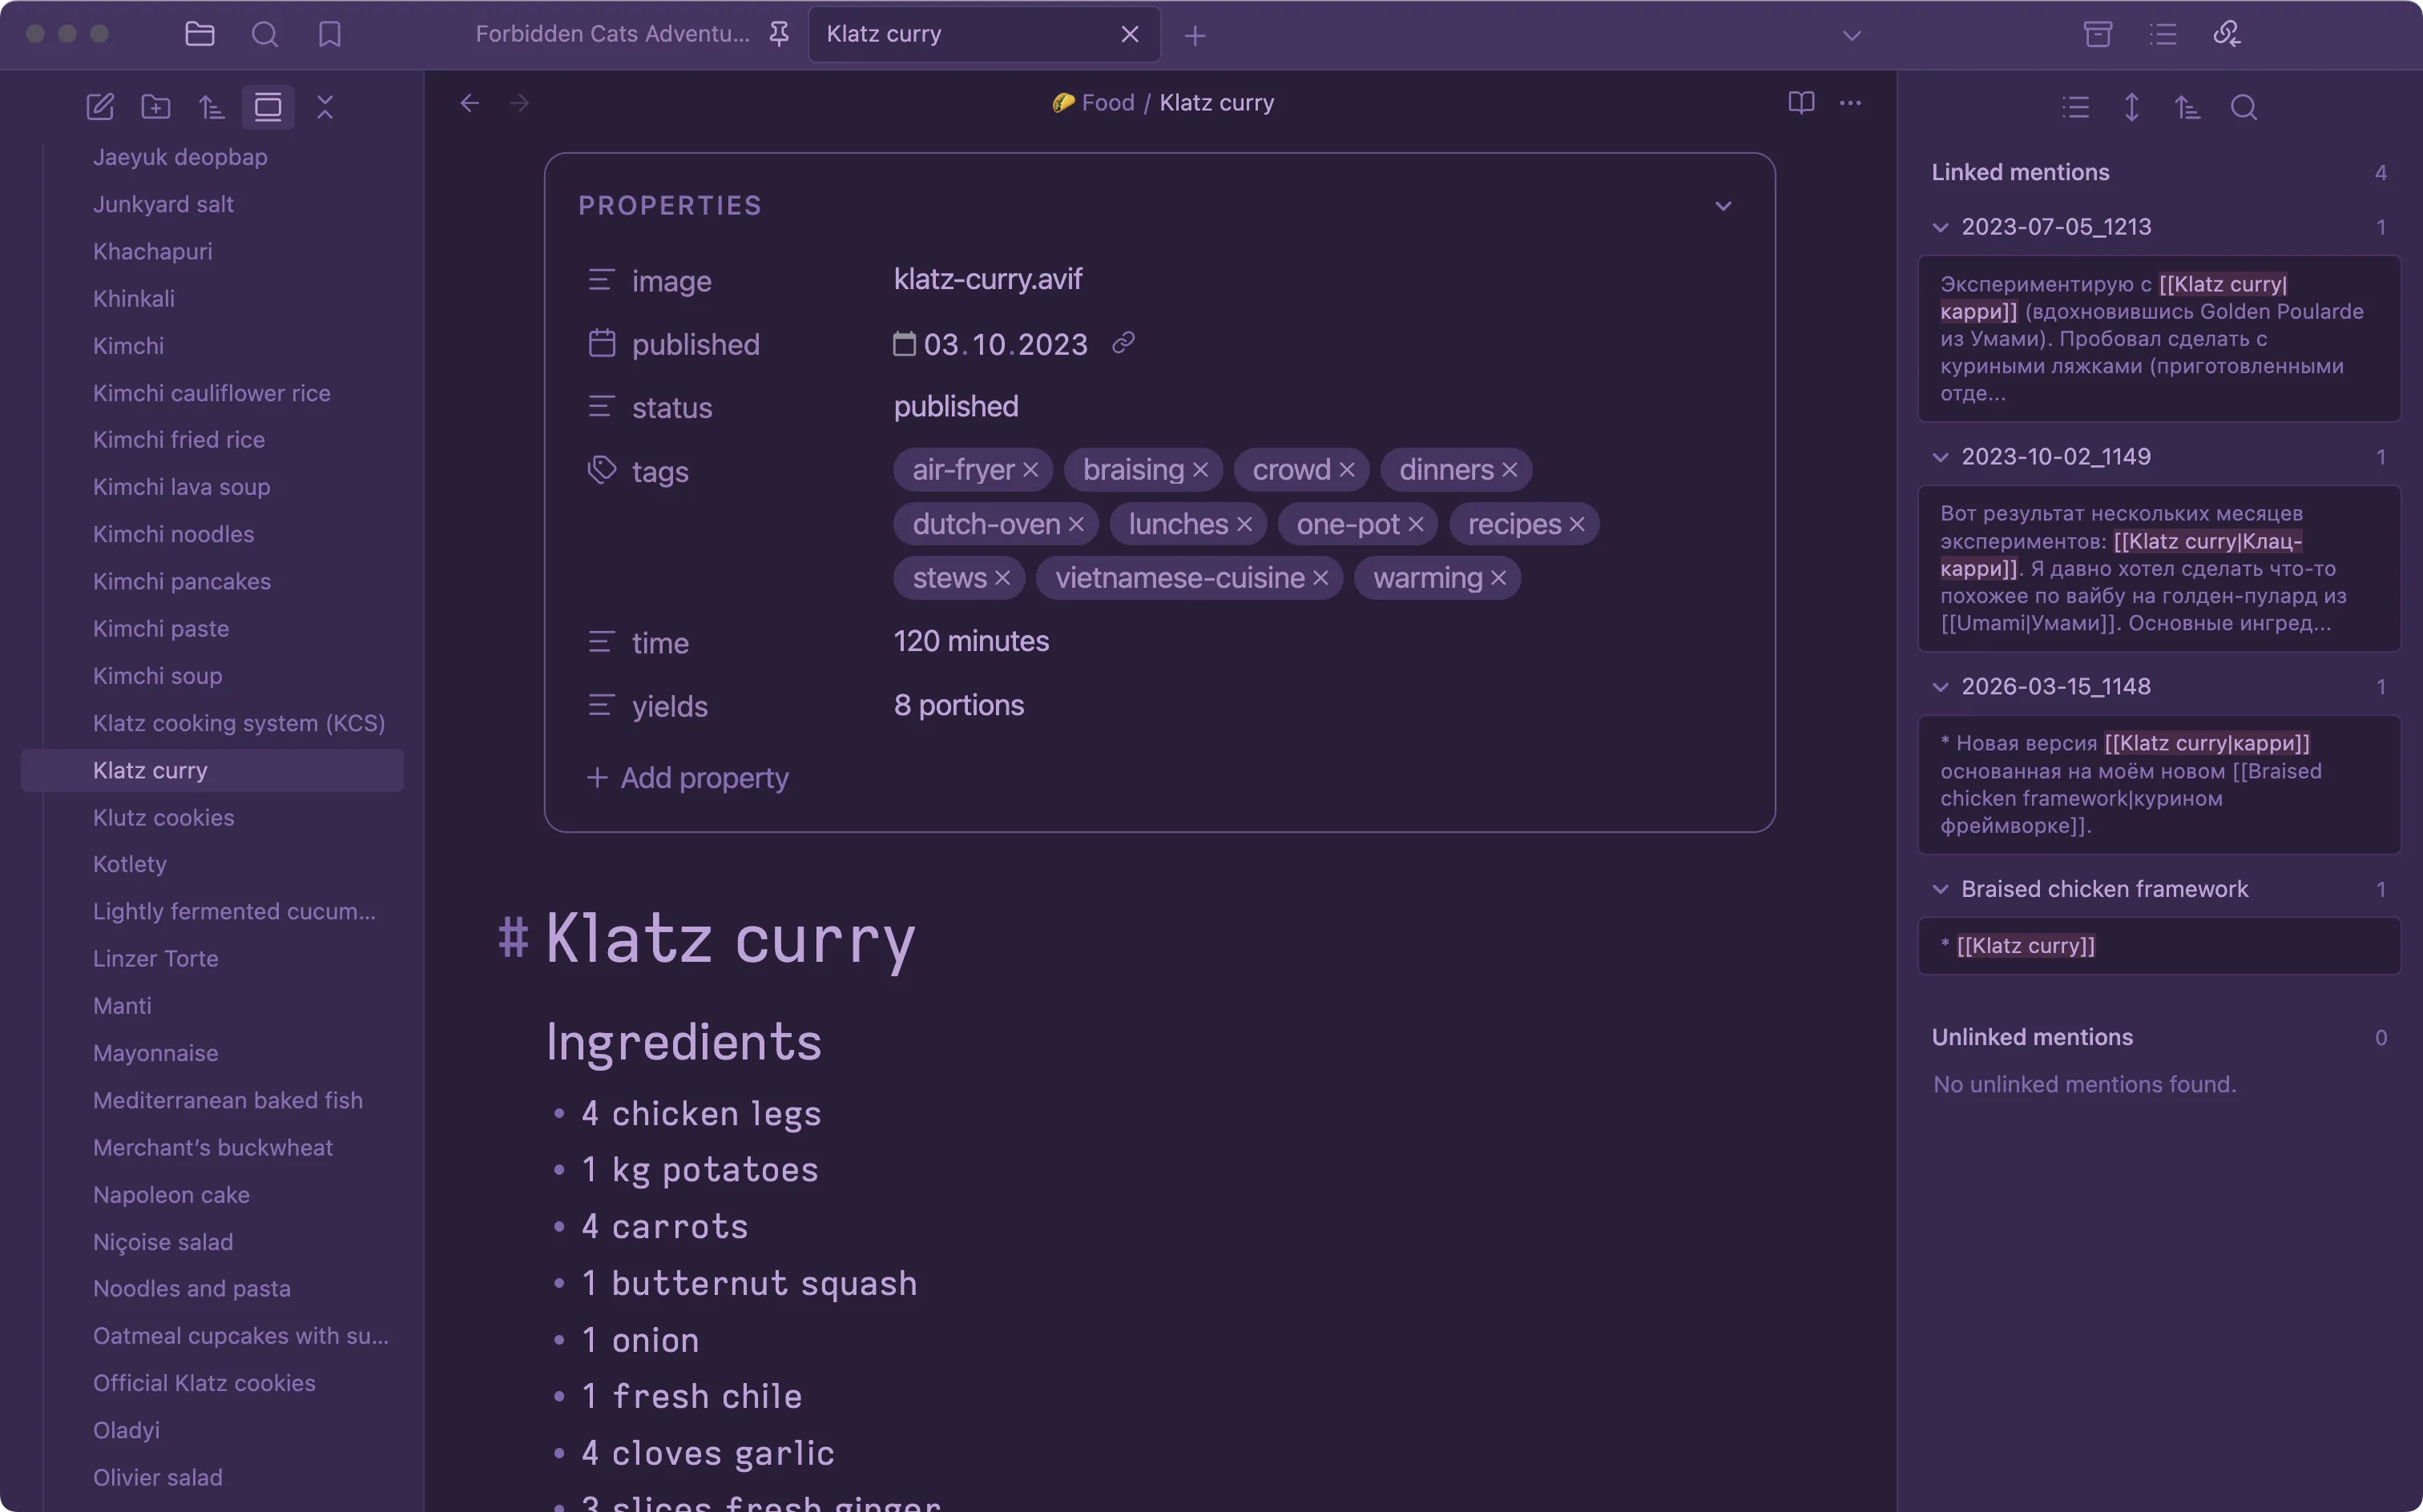Screen dimensions: 2423x1512
Task: Open Mediterranean baked fish note
Action: (228, 1100)
